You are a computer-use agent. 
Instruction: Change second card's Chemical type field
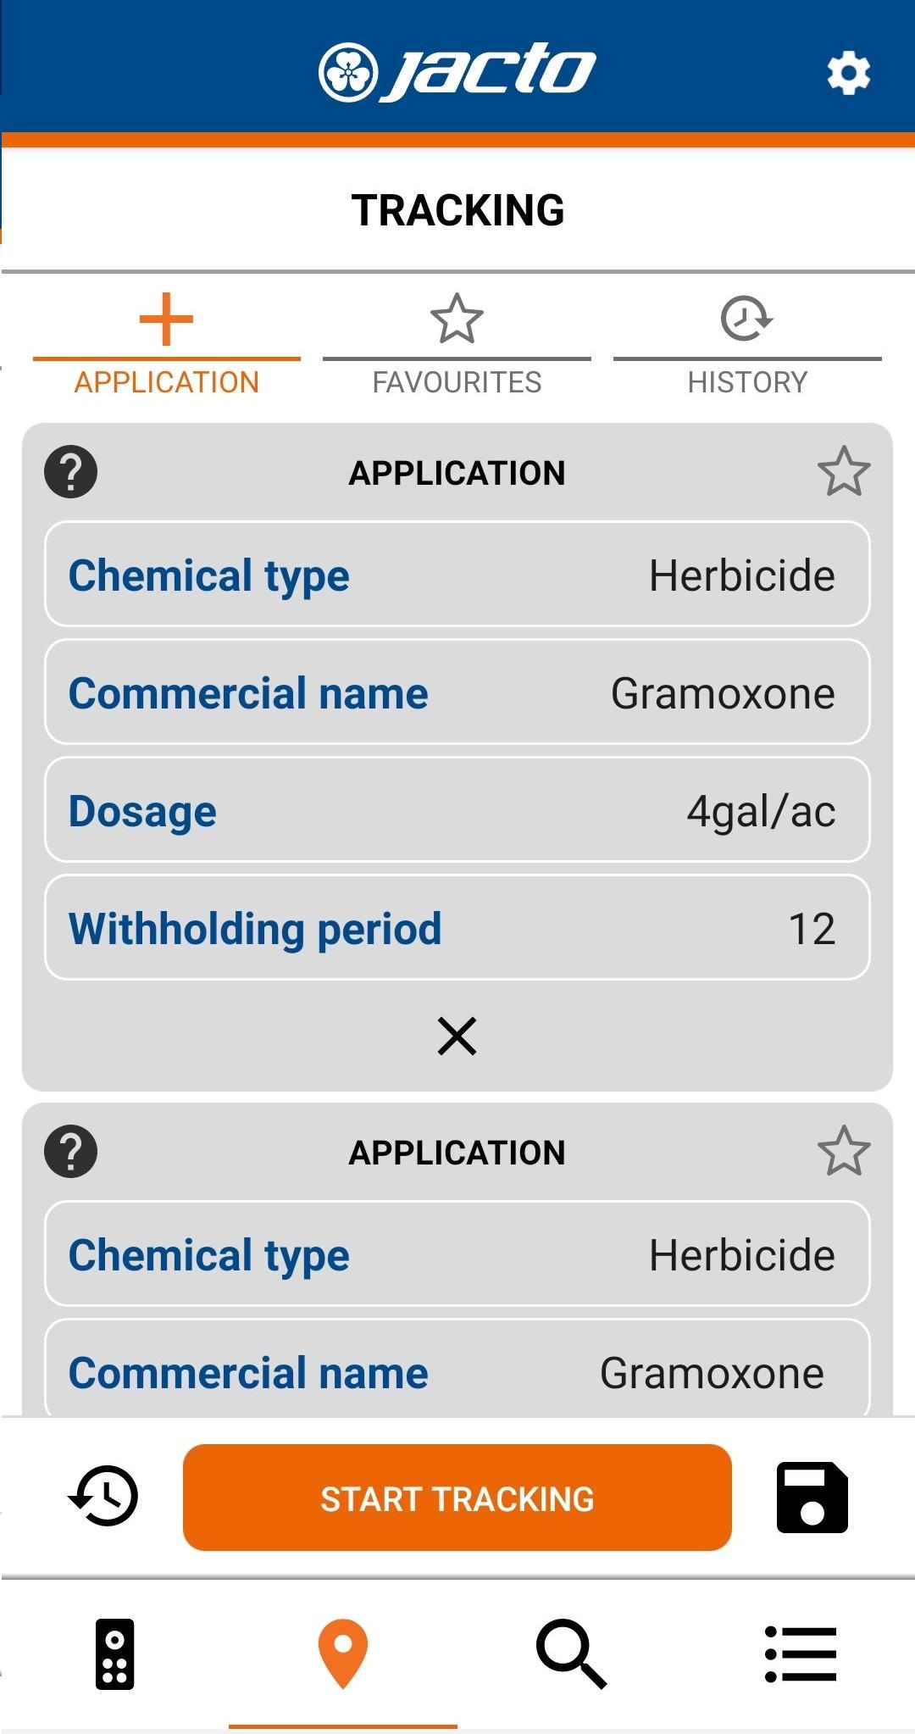[457, 1254]
